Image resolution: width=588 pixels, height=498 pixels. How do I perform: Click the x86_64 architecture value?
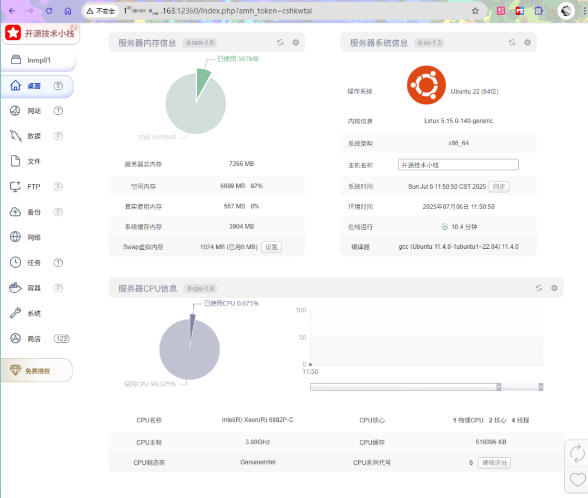(458, 143)
